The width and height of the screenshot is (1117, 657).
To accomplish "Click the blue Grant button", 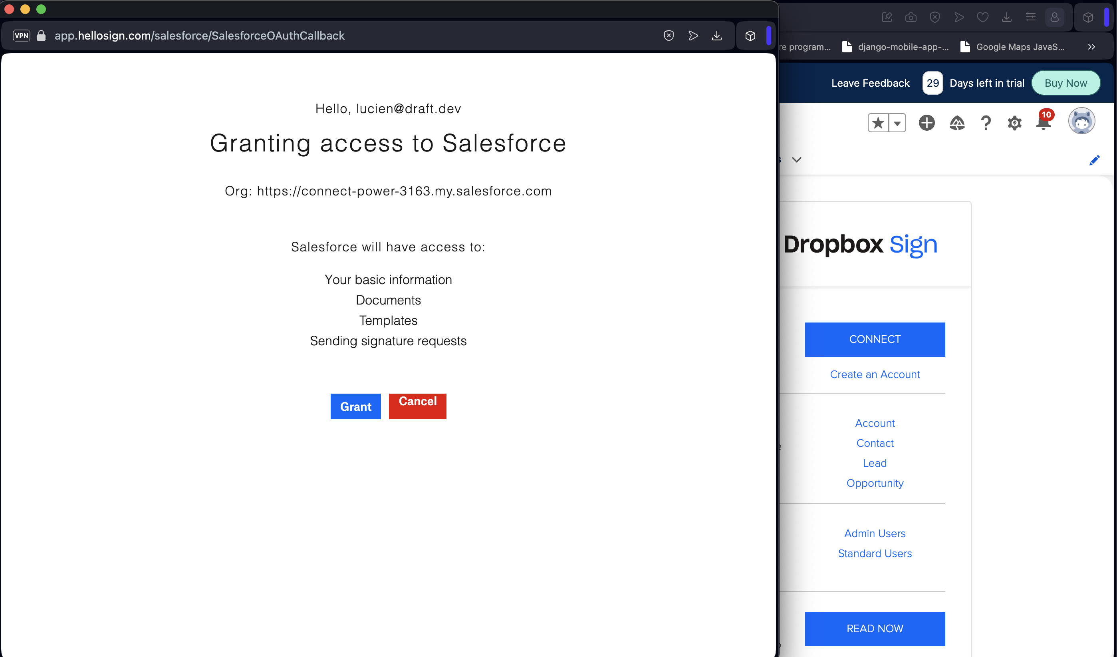I will tap(355, 406).
